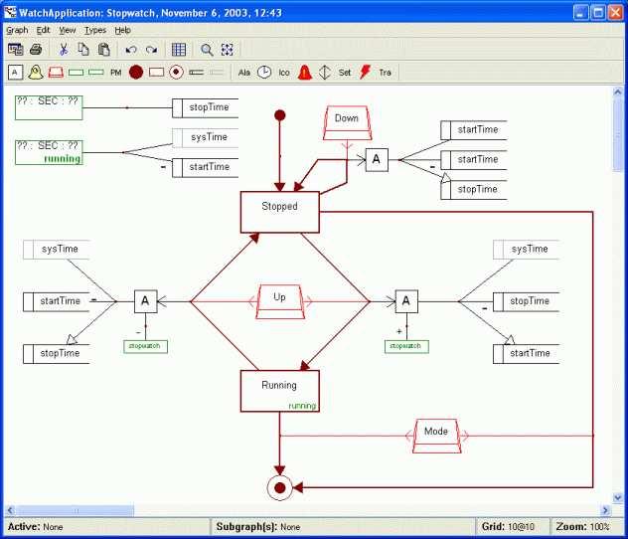Image resolution: width=628 pixels, height=539 pixels.
Task: Select the Running state box
Action: (x=279, y=391)
